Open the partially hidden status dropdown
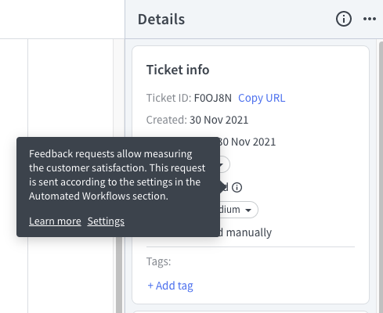The height and width of the screenshot is (313, 383). click(224, 164)
